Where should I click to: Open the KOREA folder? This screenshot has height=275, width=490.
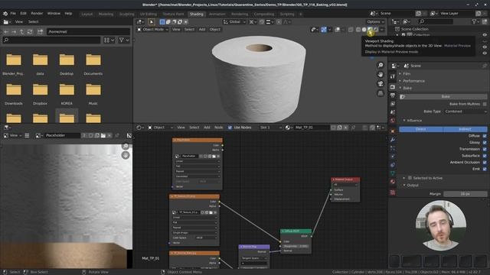[67, 90]
